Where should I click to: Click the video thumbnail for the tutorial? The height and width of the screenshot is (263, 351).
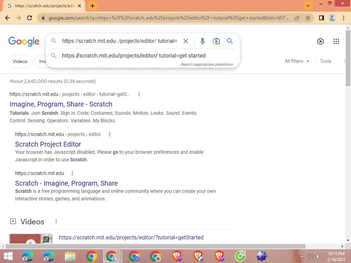click(x=31, y=239)
